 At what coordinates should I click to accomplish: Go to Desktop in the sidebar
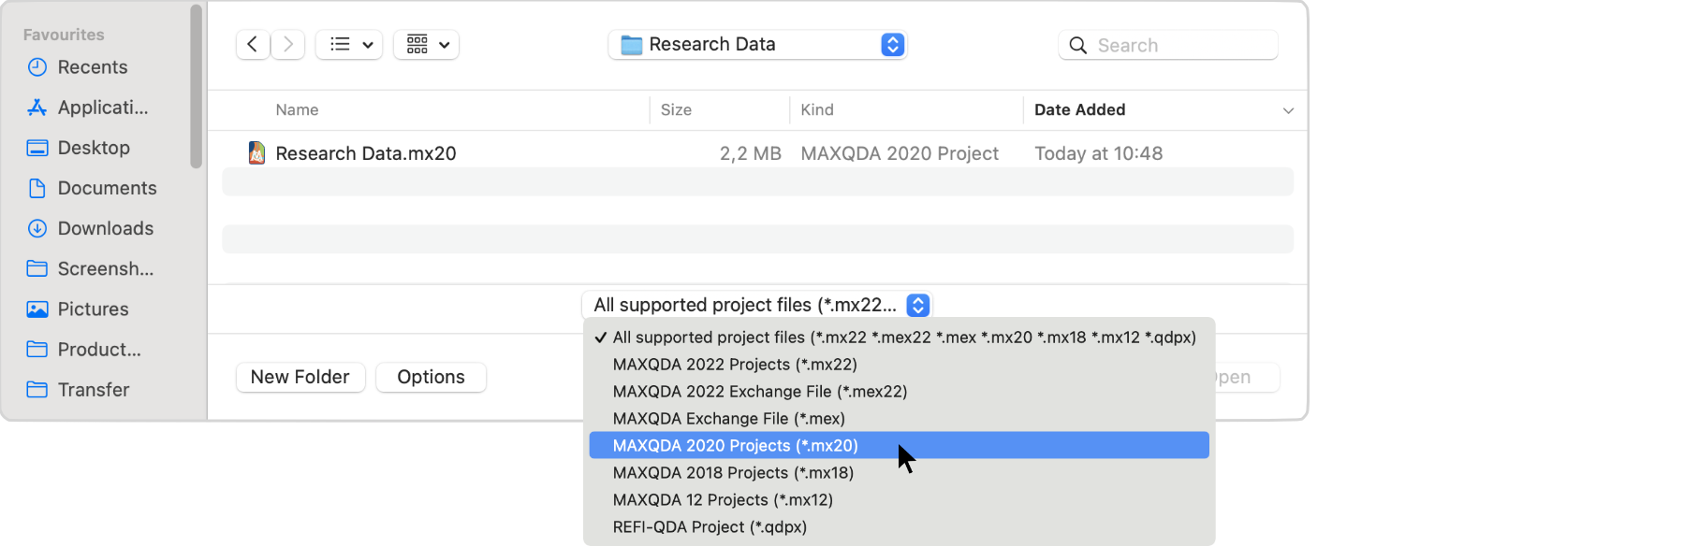[94, 148]
